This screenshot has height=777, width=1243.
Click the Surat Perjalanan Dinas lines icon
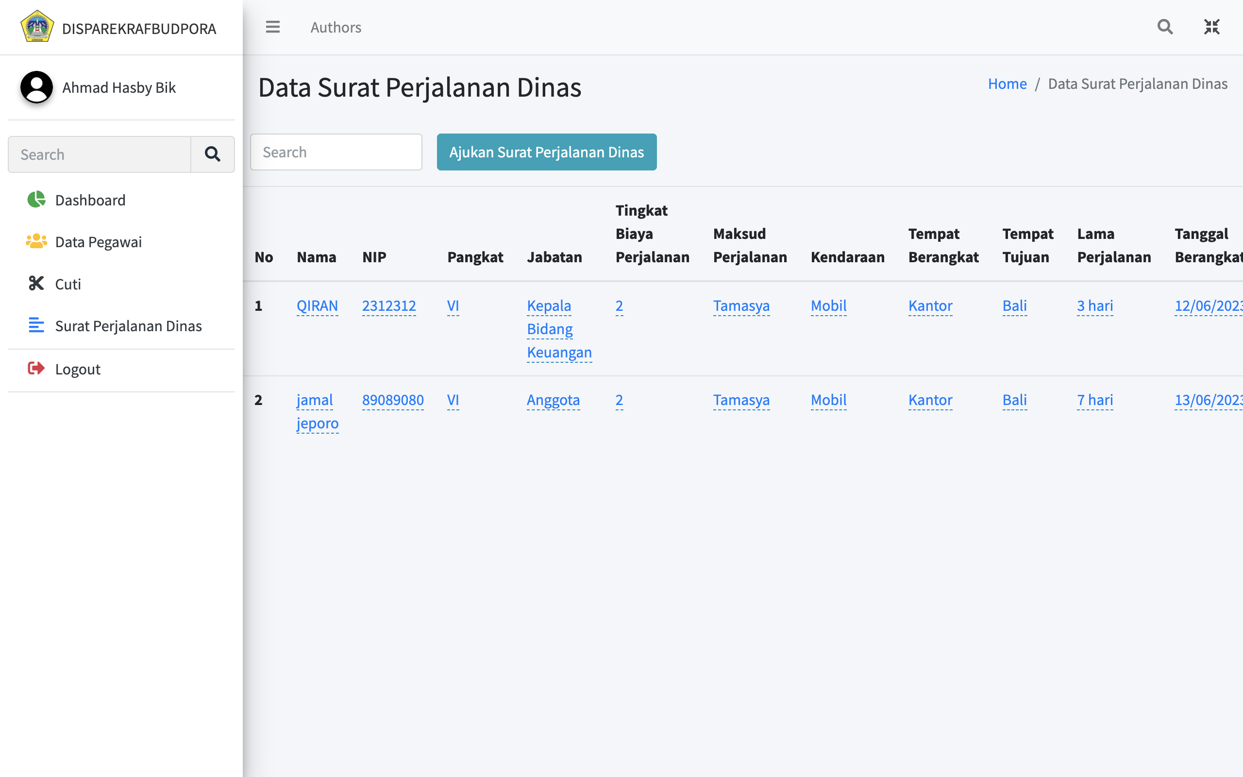tap(36, 325)
